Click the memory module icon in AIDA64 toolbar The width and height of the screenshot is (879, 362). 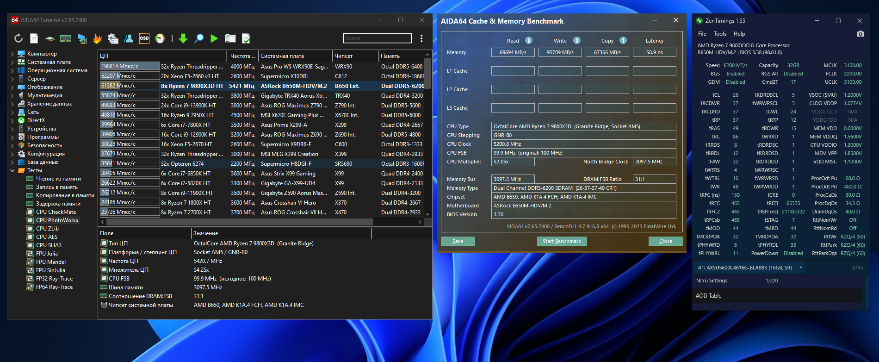pos(65,38)
